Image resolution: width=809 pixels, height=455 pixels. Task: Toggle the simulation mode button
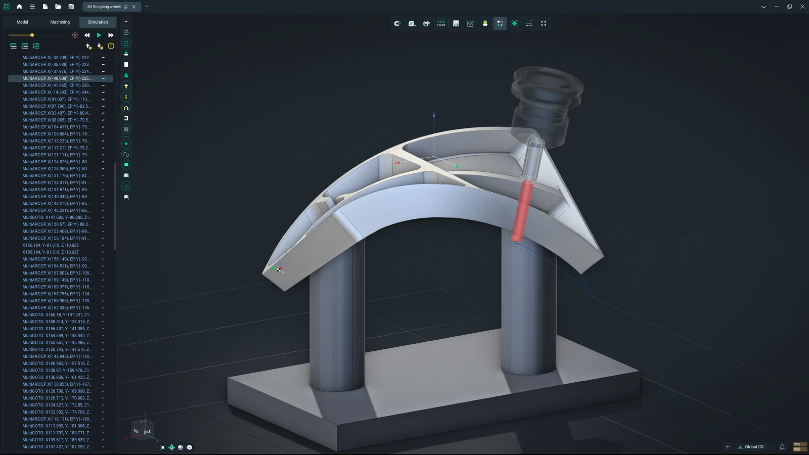pyautogui.click(x=500, y=23)
